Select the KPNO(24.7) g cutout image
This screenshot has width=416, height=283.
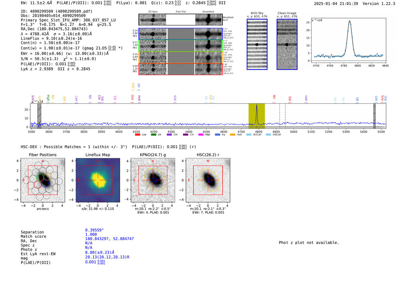pyautogui.click(x=153, y=180)
